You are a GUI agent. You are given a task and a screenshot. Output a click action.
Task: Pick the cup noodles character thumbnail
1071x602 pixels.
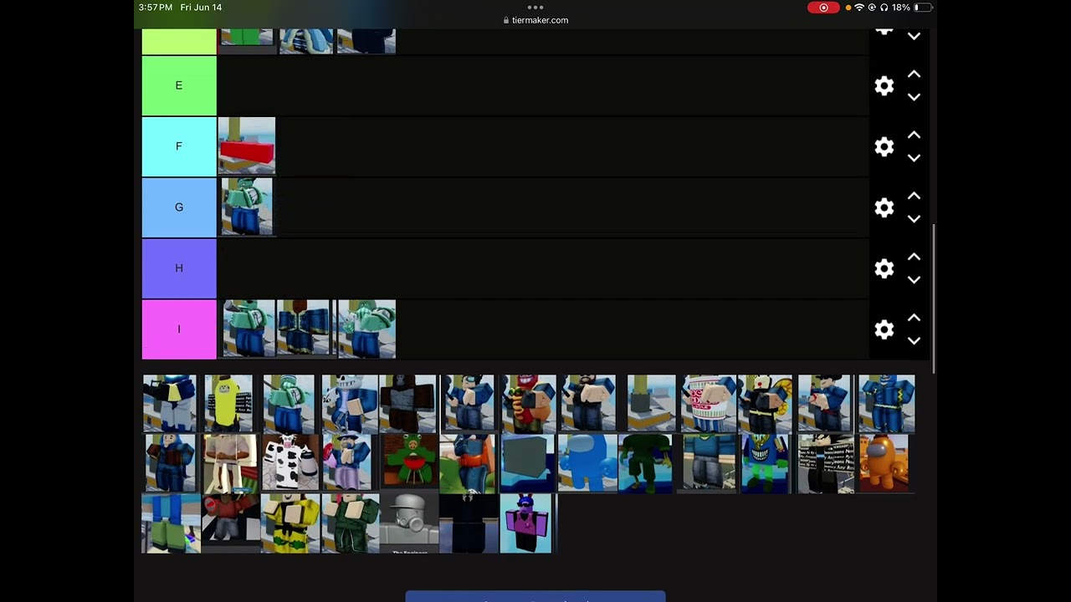(708, 404)
